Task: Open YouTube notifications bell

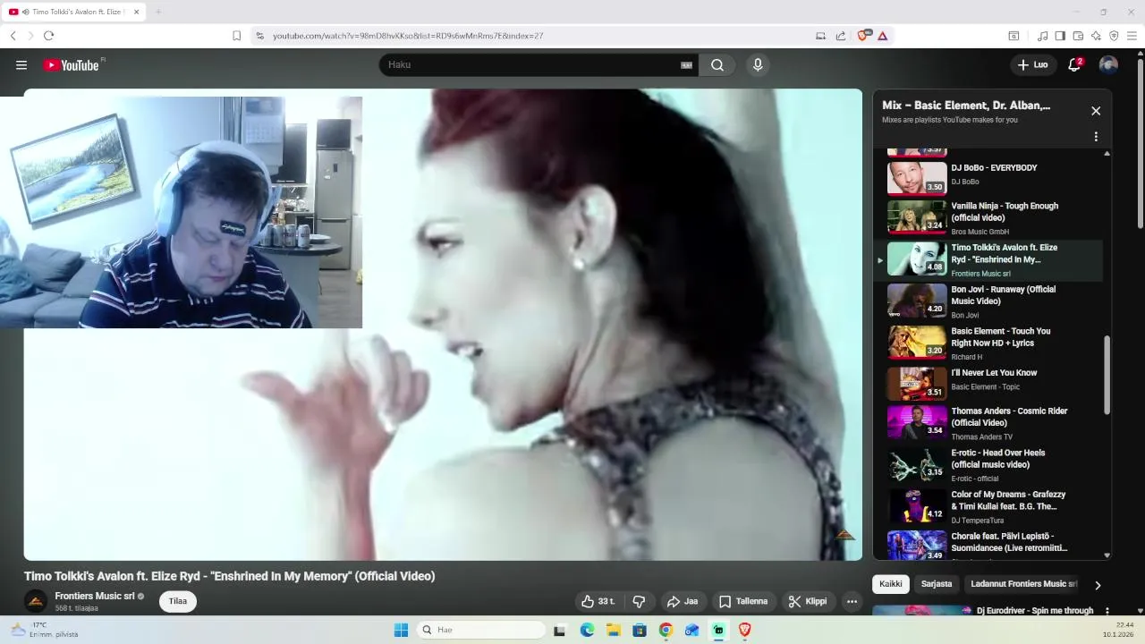Action: point(1075,64)
